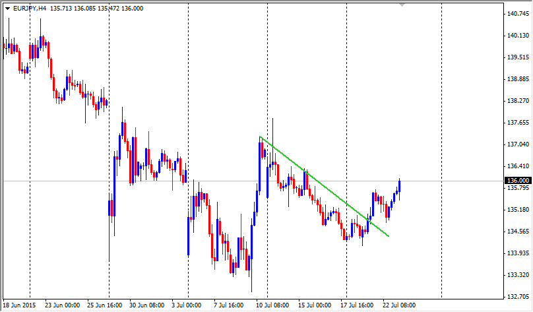
Task: Click the 136.410 price scale label
Action: pyautogui.click(x=518, y=166)
